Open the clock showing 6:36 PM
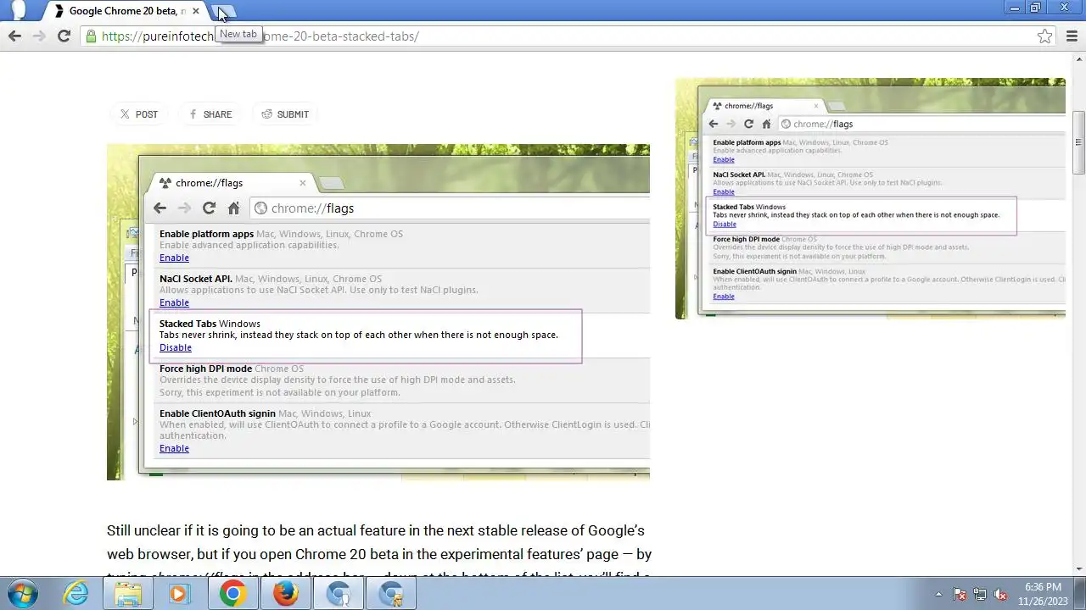Image resolution: width=1086 pixels, height=610 pixels. click(1043, 594)
